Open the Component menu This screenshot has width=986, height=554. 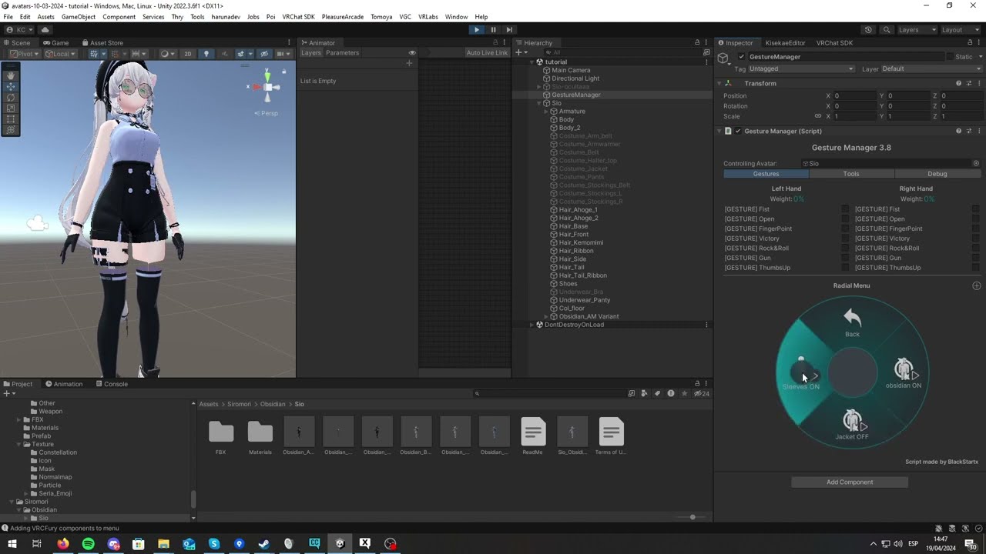(119, 17)
